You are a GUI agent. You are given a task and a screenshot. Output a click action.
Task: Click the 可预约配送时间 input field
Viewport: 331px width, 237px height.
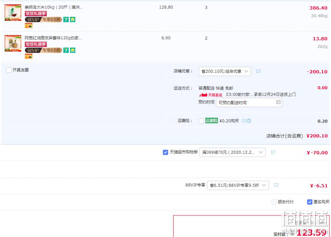249,102
